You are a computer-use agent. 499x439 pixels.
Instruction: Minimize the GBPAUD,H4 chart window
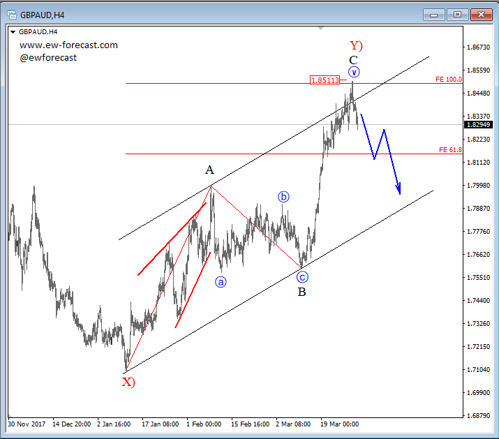433,15
